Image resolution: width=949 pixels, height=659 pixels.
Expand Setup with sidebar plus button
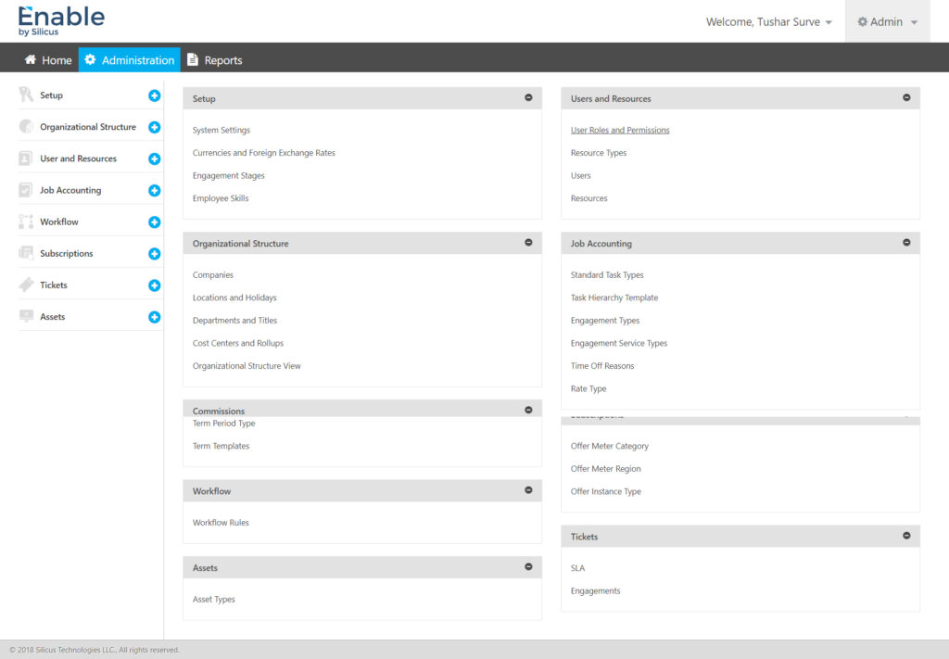pos(155,95)
